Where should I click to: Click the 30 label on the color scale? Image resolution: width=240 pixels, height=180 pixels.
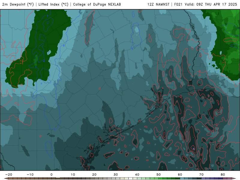coord(116,175)
